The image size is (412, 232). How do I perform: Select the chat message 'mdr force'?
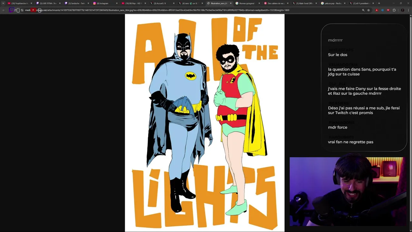click(x=337, y=127)
